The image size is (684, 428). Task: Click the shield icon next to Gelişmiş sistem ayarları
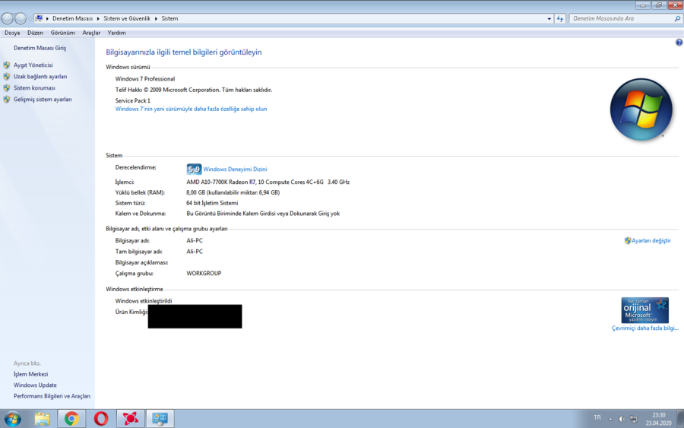click(7, 100)
